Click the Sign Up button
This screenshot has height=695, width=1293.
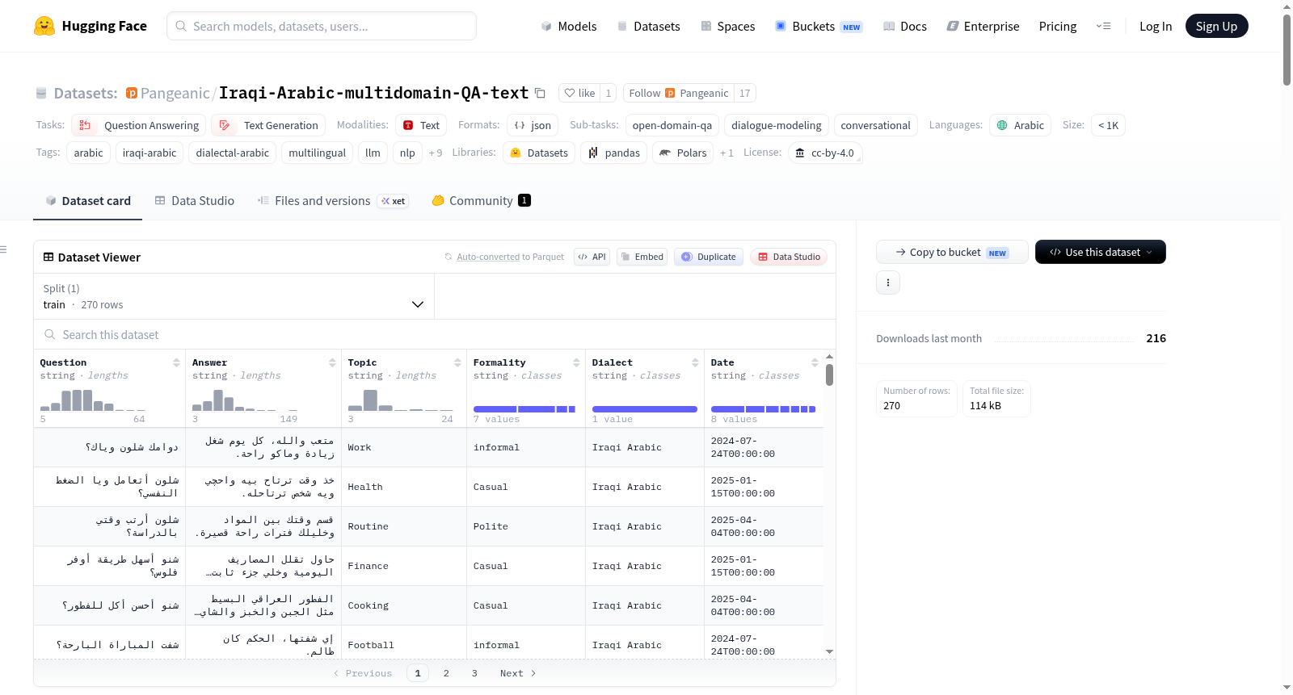pyautogui.click(x=1216, y=26)
